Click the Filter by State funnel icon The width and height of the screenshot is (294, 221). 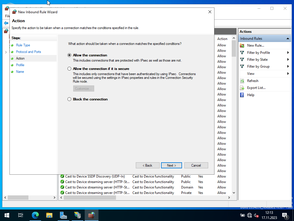pyautogui.click(x=242, y=60)
